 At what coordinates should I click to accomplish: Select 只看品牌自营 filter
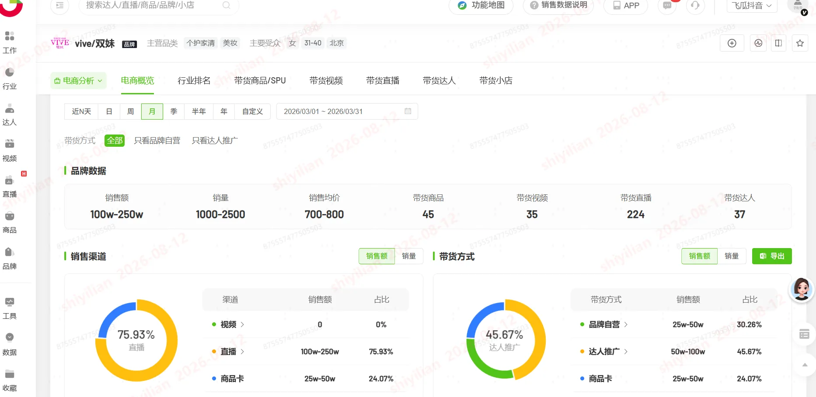(x=157, y=141)
